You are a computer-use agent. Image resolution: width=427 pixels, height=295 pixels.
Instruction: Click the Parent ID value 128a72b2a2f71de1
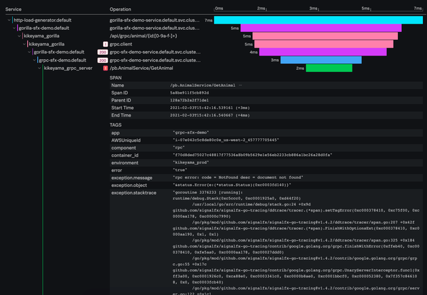(190, 100)
